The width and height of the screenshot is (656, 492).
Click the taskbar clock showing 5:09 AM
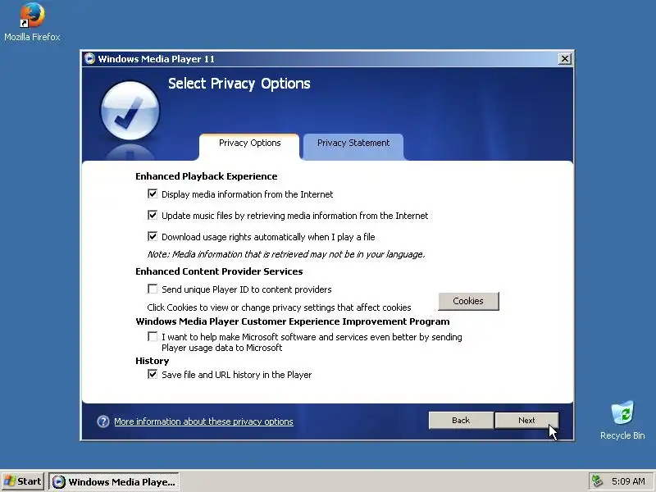(628, 481)
